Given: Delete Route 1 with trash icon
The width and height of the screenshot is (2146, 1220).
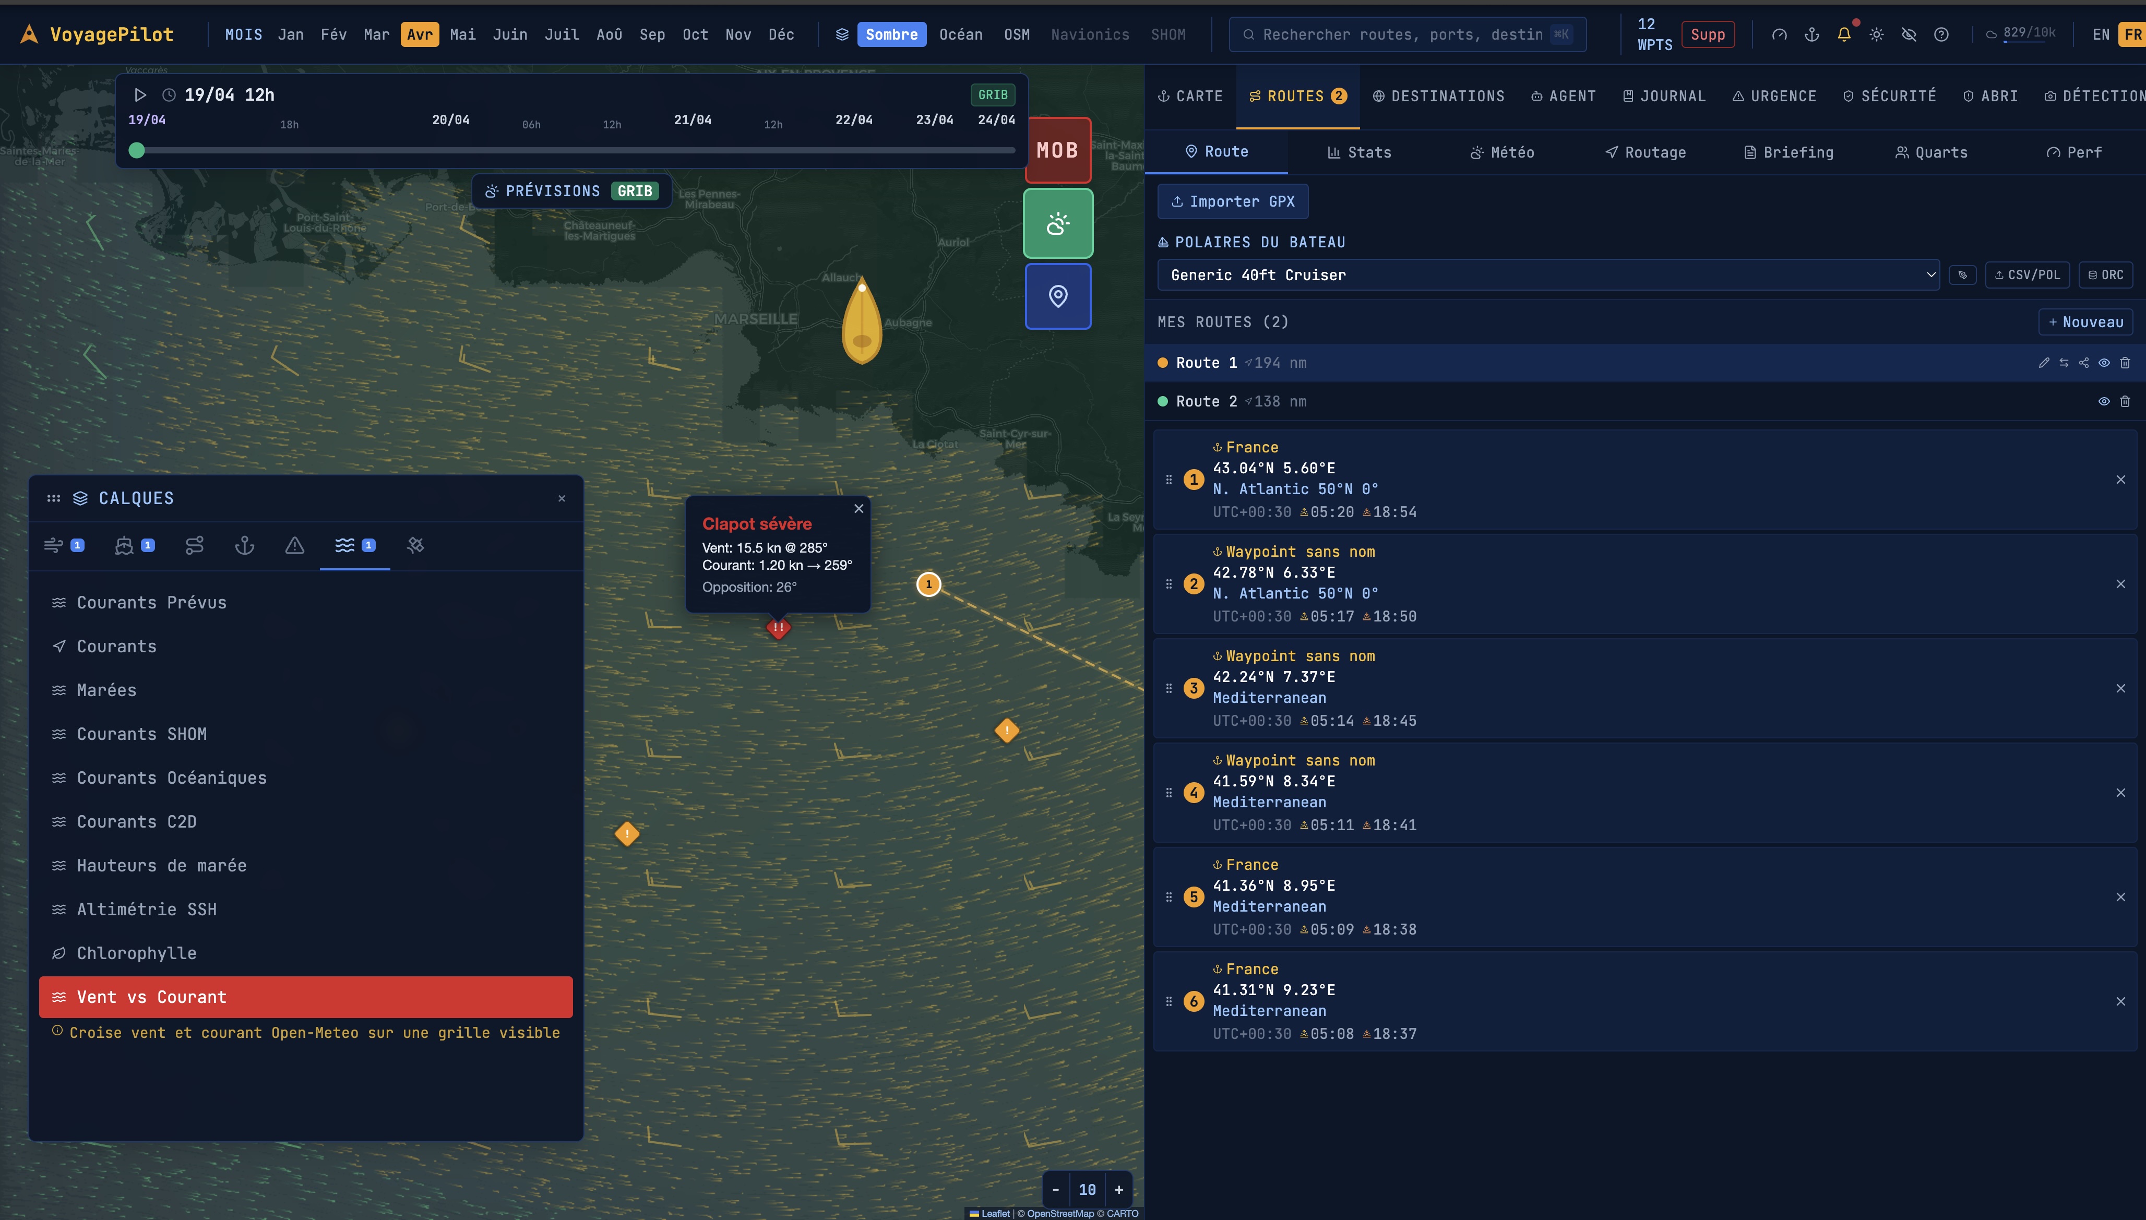Looking at the screenshot, I should (x=2125, y=363).
